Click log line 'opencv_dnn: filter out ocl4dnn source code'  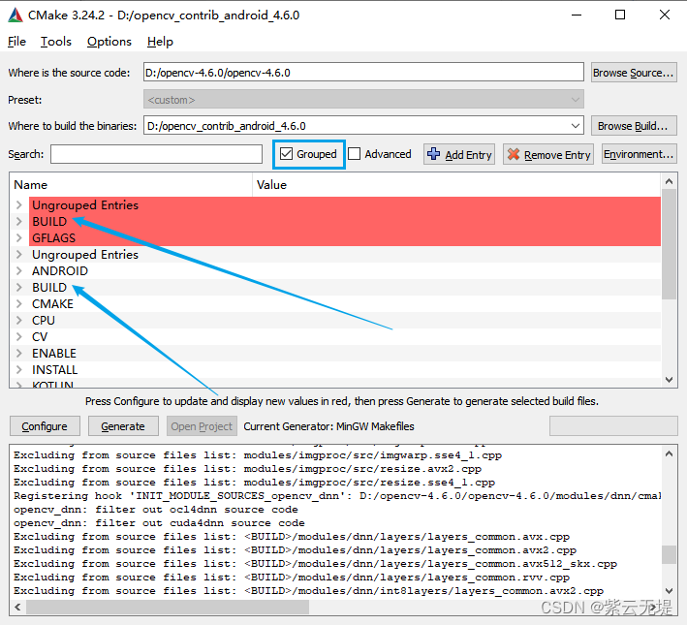click(156, 510)
